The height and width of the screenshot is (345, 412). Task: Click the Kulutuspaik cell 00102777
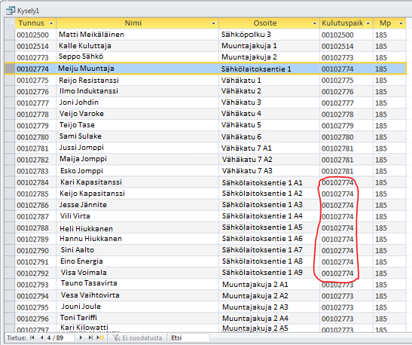pos(346,102)
